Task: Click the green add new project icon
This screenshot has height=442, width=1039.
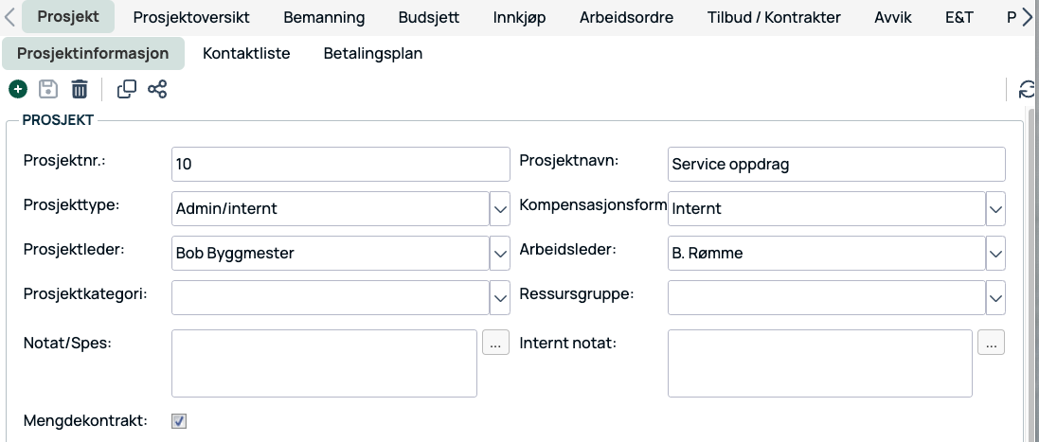Action: pyautogui.click(x=17, y=90)
